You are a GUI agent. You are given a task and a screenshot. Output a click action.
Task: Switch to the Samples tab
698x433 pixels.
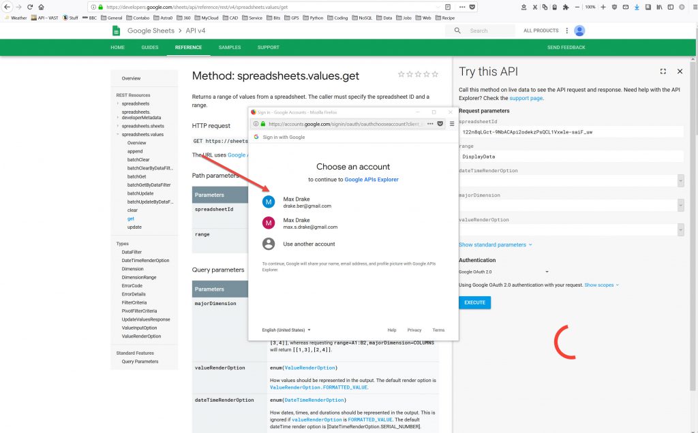(x=230, y=48)
